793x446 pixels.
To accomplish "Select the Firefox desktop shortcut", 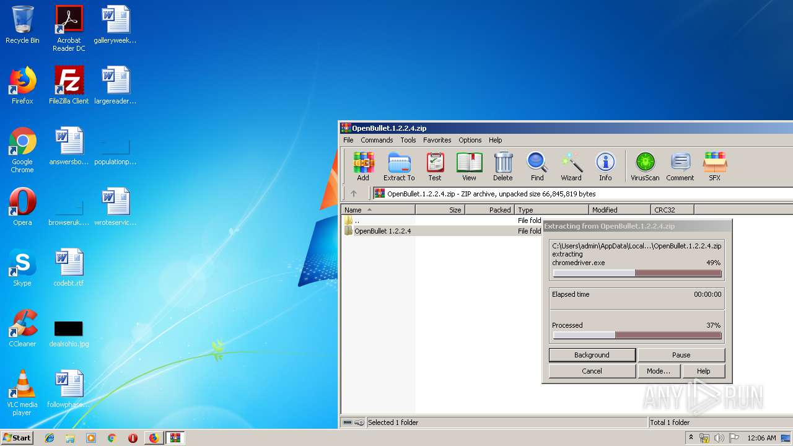I will (x=22, y=85).
